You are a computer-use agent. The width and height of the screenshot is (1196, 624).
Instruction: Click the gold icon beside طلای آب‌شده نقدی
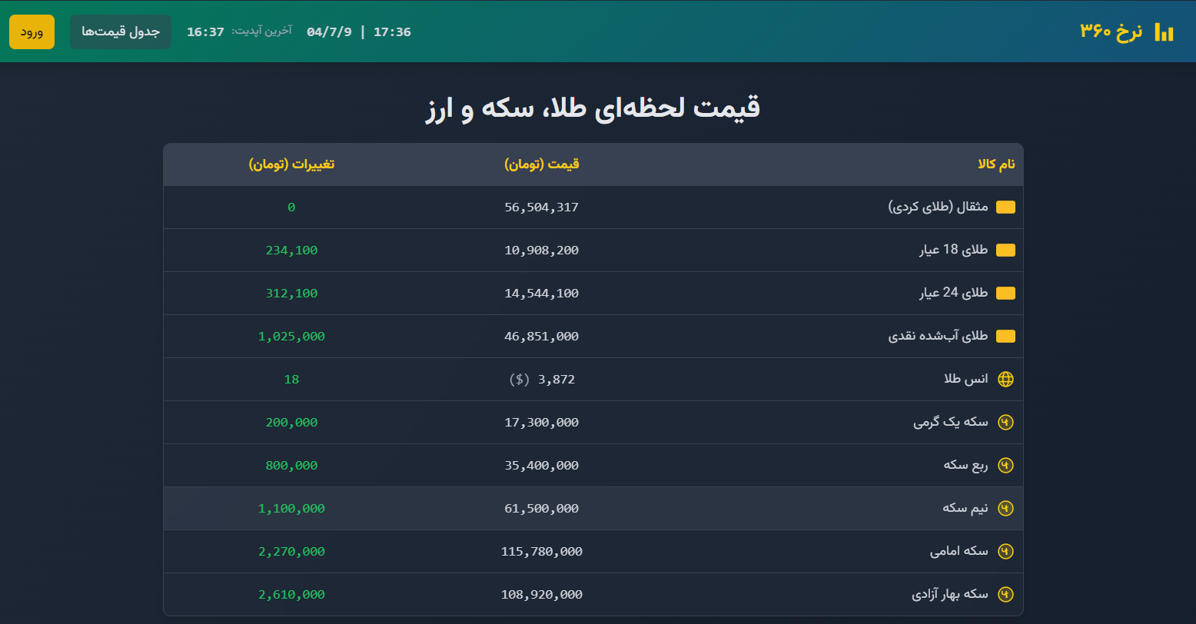1007,336
